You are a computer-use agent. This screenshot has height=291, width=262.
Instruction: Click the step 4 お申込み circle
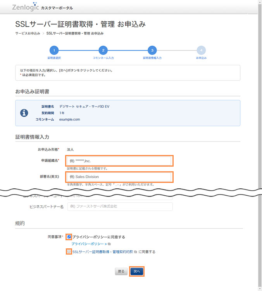pyautogui.click(x=201, y=50)
